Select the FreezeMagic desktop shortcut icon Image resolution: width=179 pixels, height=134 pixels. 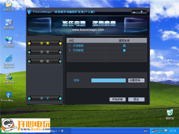pyautogui.click(x=9, y=95)
